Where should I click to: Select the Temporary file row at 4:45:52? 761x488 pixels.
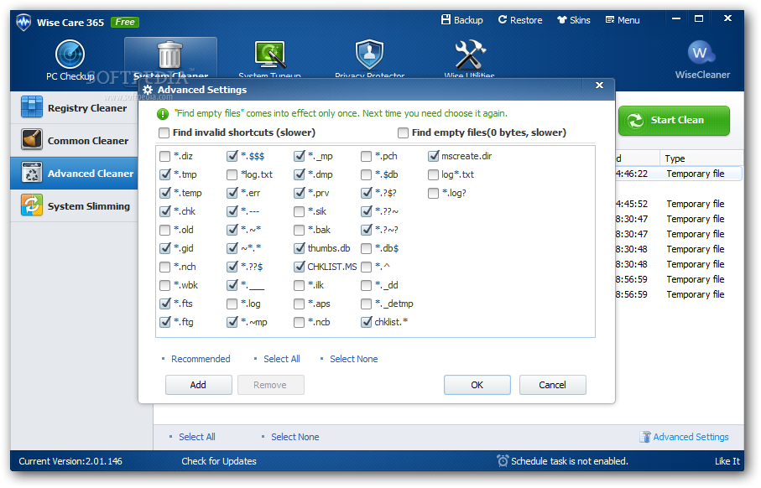click(x=680, y=204)
